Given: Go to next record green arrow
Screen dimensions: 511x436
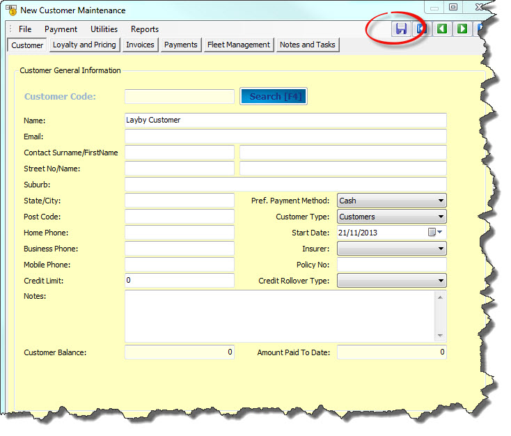Looking at the screenshot, I should click(462, 29).
